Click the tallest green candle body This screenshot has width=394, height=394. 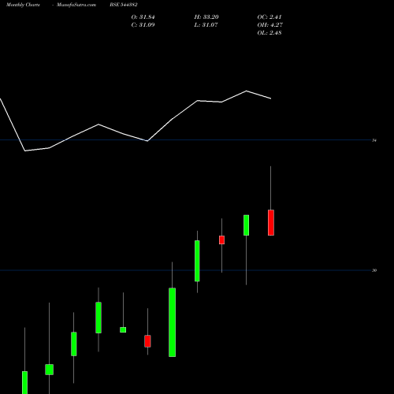172,322
